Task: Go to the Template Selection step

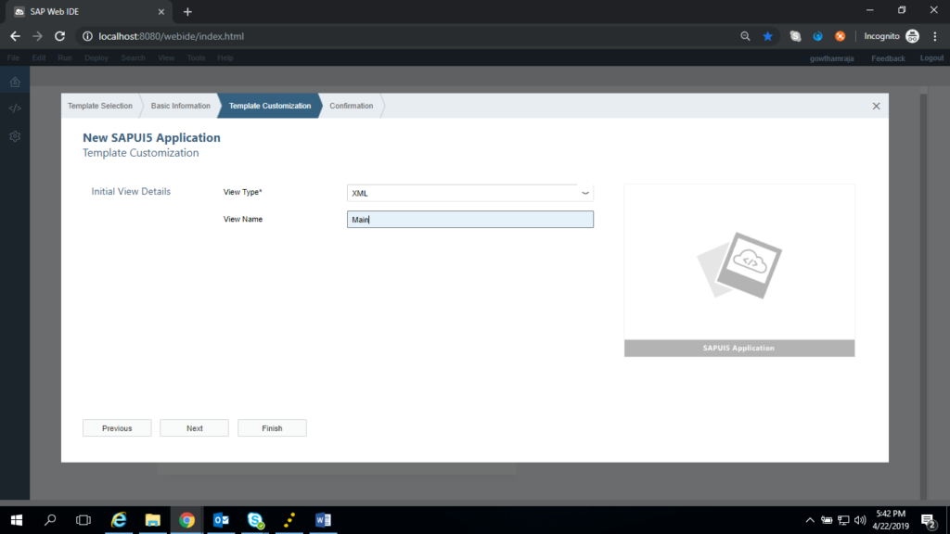Action: tap(100, 106)
